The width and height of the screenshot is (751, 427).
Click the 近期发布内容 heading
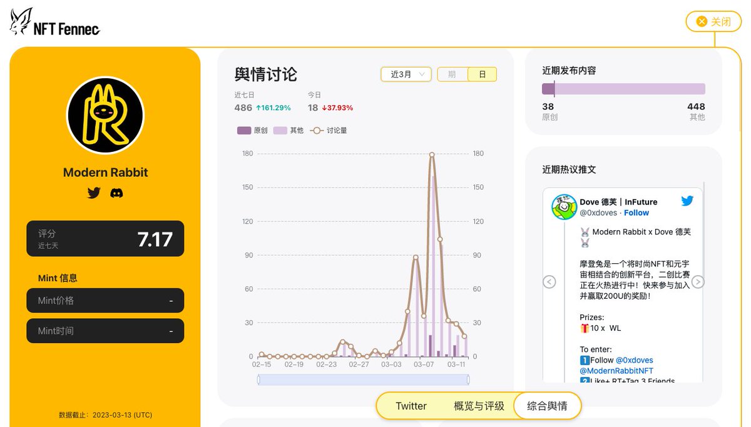(x=569, y=71)
